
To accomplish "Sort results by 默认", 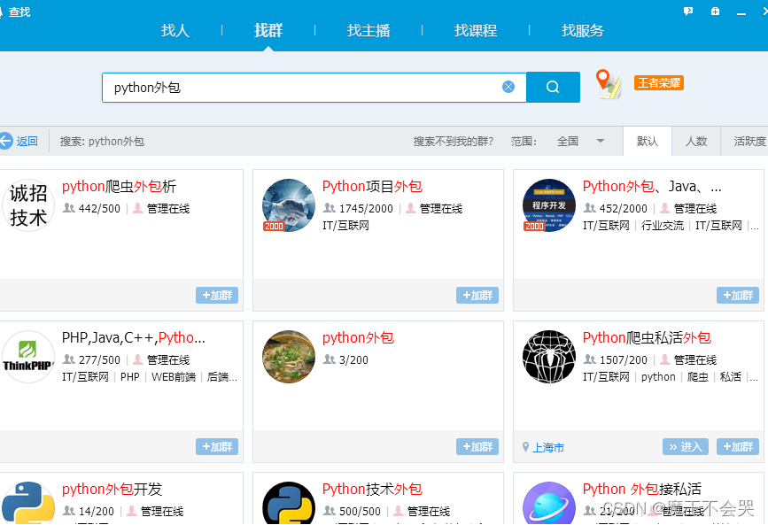I will pyautogui.click(x=648, y=141).
